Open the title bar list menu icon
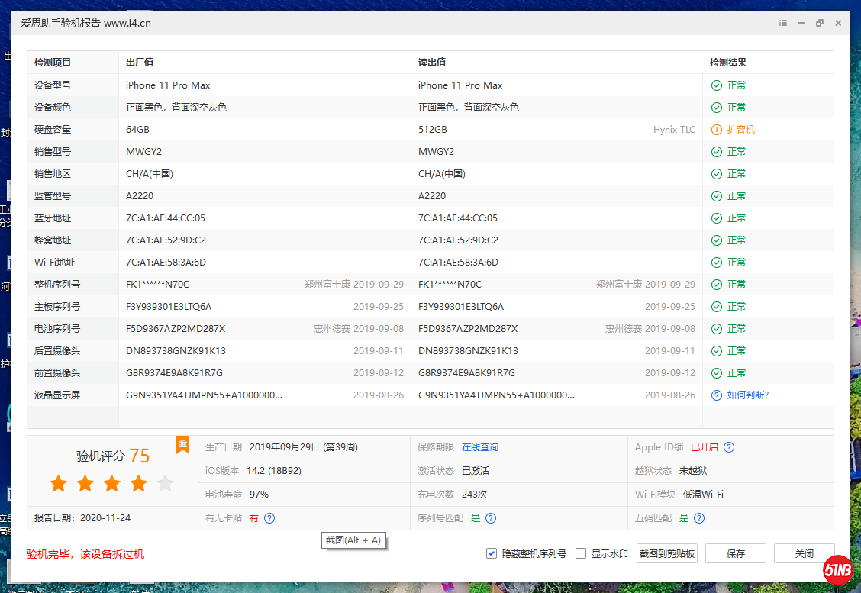The height and width of the screenshot is (593, 861). 783,24
